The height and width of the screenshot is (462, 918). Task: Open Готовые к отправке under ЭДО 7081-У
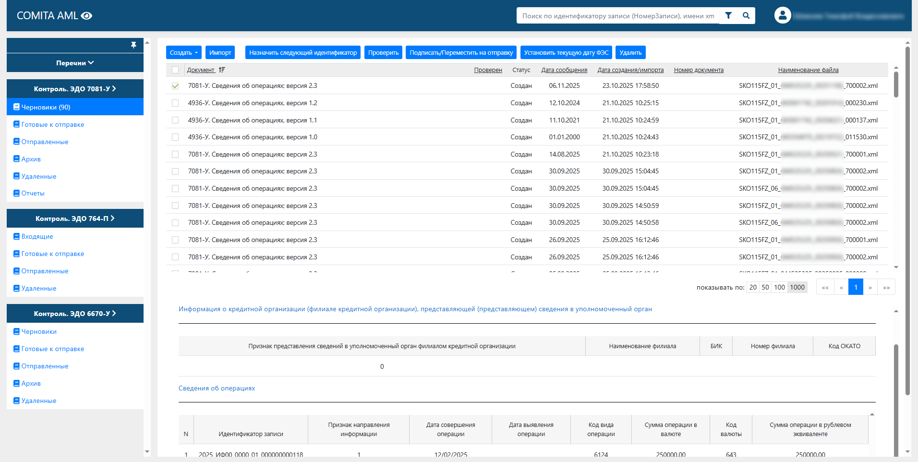click(53, 124)
